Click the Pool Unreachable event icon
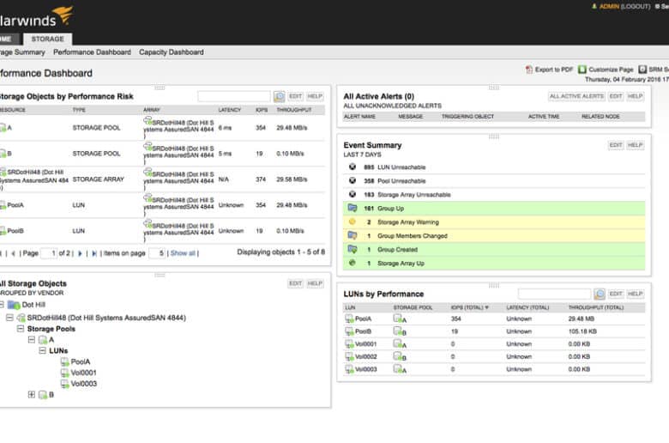Screen dimensions: 669x443 tap(353, 180)
